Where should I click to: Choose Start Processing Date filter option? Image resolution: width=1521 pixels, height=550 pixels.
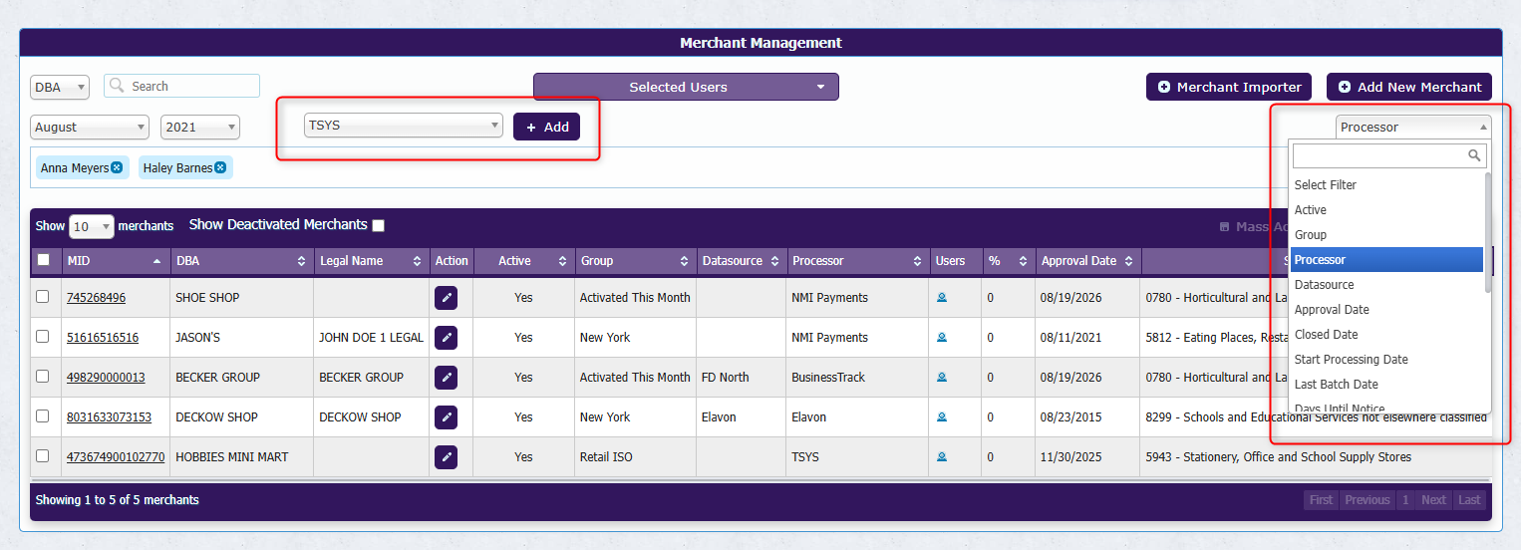[1386, 360]
